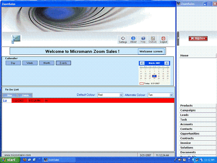This screenshot has width=217, height=163.
Task: Switch calendar to Week view
Action: pyautogui.click(x=30, y=63)
